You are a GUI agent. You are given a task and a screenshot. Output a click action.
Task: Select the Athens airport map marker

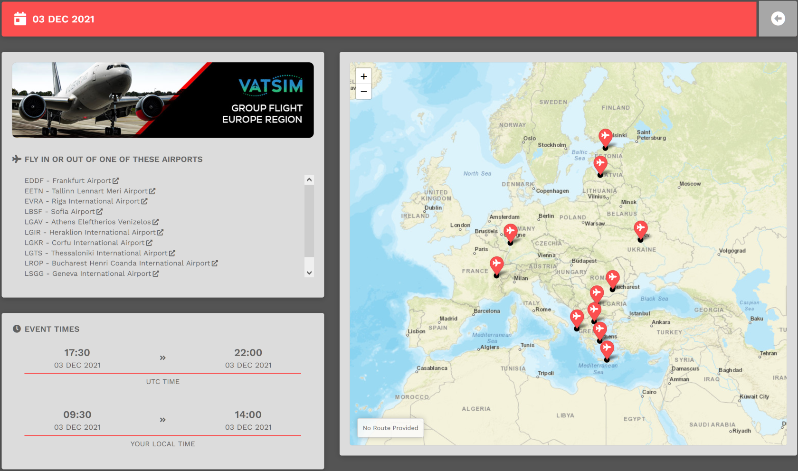click(x=600, y=331)
